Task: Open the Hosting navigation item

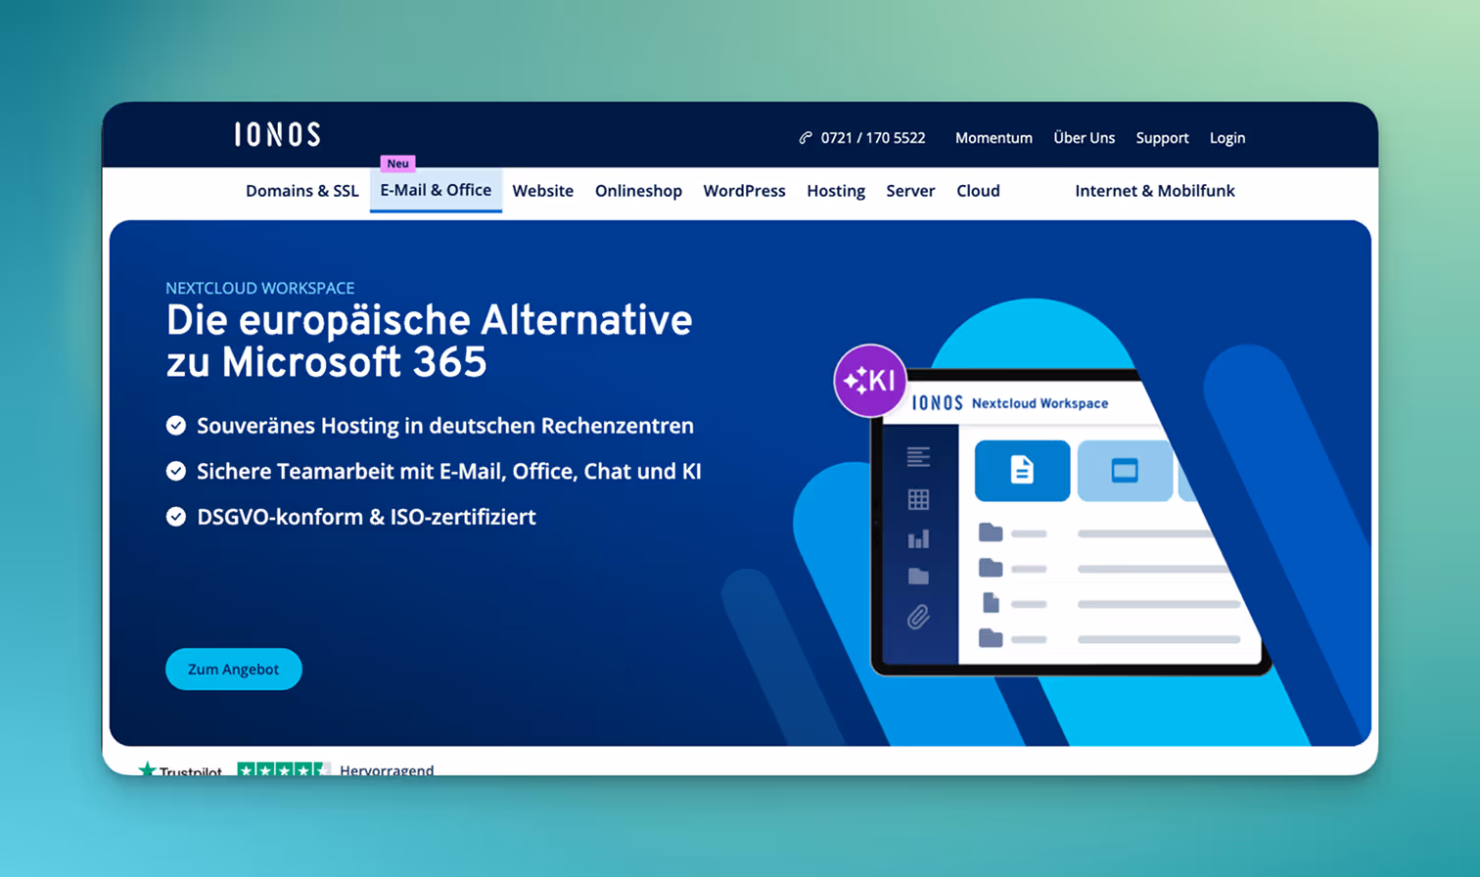Action: tap(836, 191)
